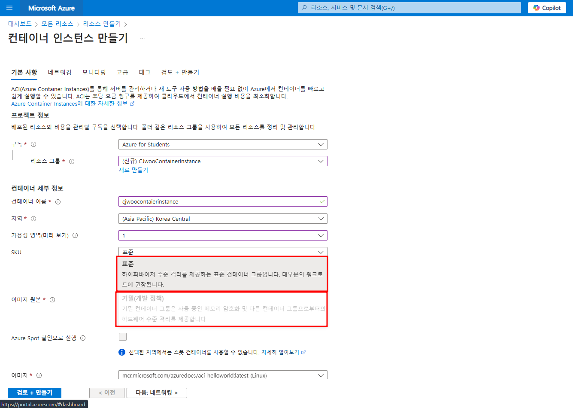Click the 컨테이너 세부 정보 heading
The width and height of the screenshot is (573, 408).
point(37,188)
